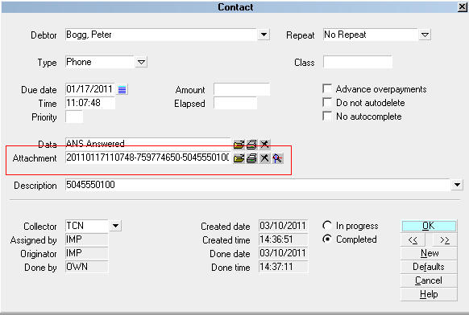Click the Description field 5045550100
The width and height of the screenshot is (469, 315).
[258, 185]
